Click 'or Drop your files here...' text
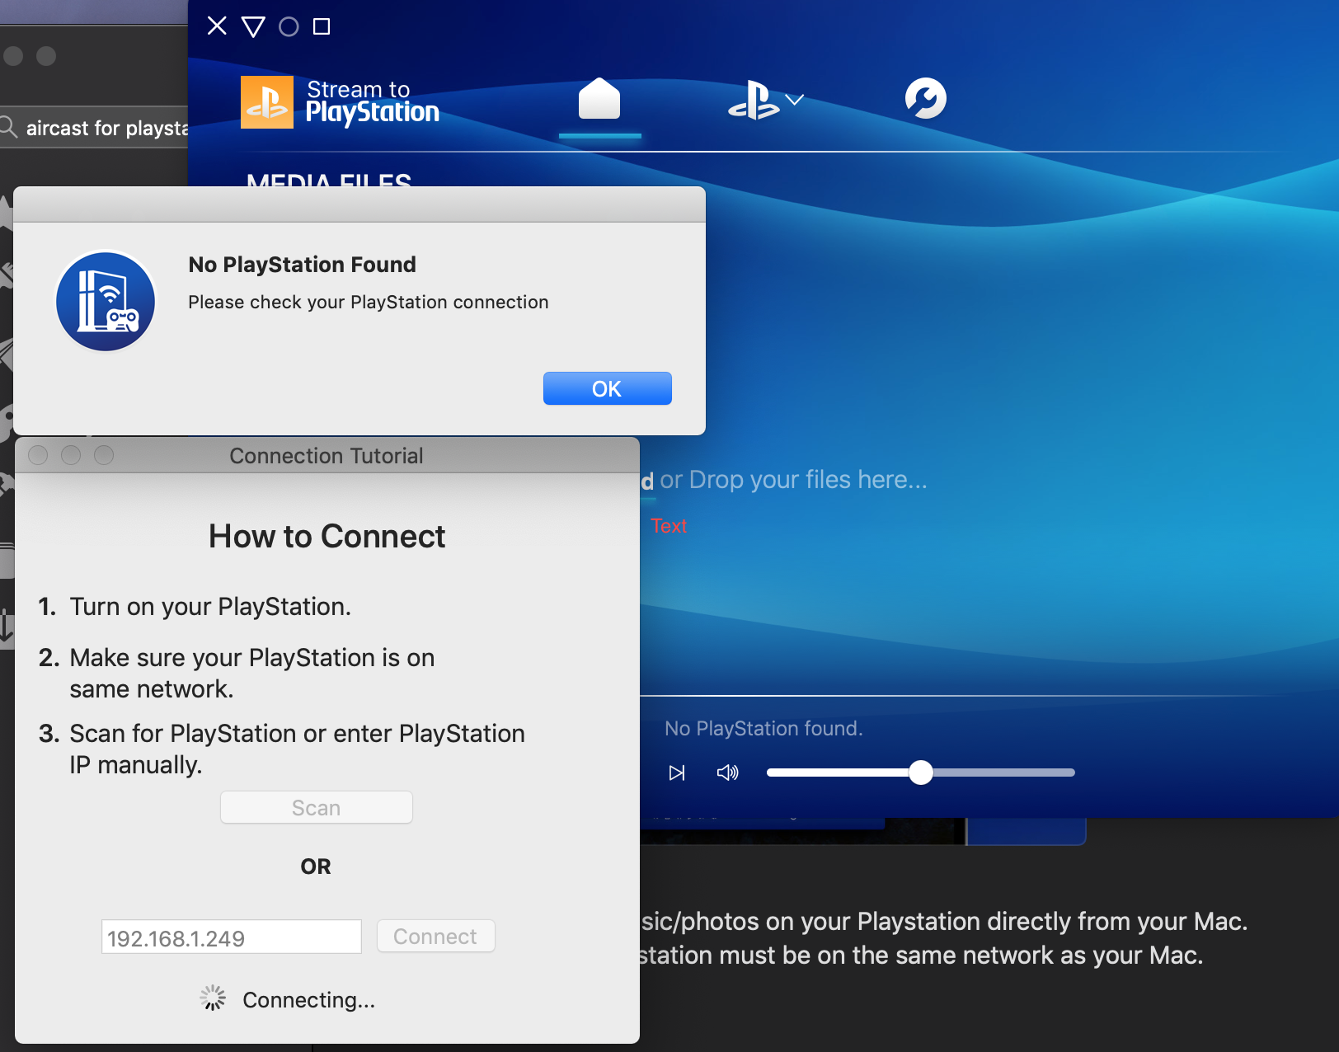The image size is (1339, 1052). (x=793, y=480)
